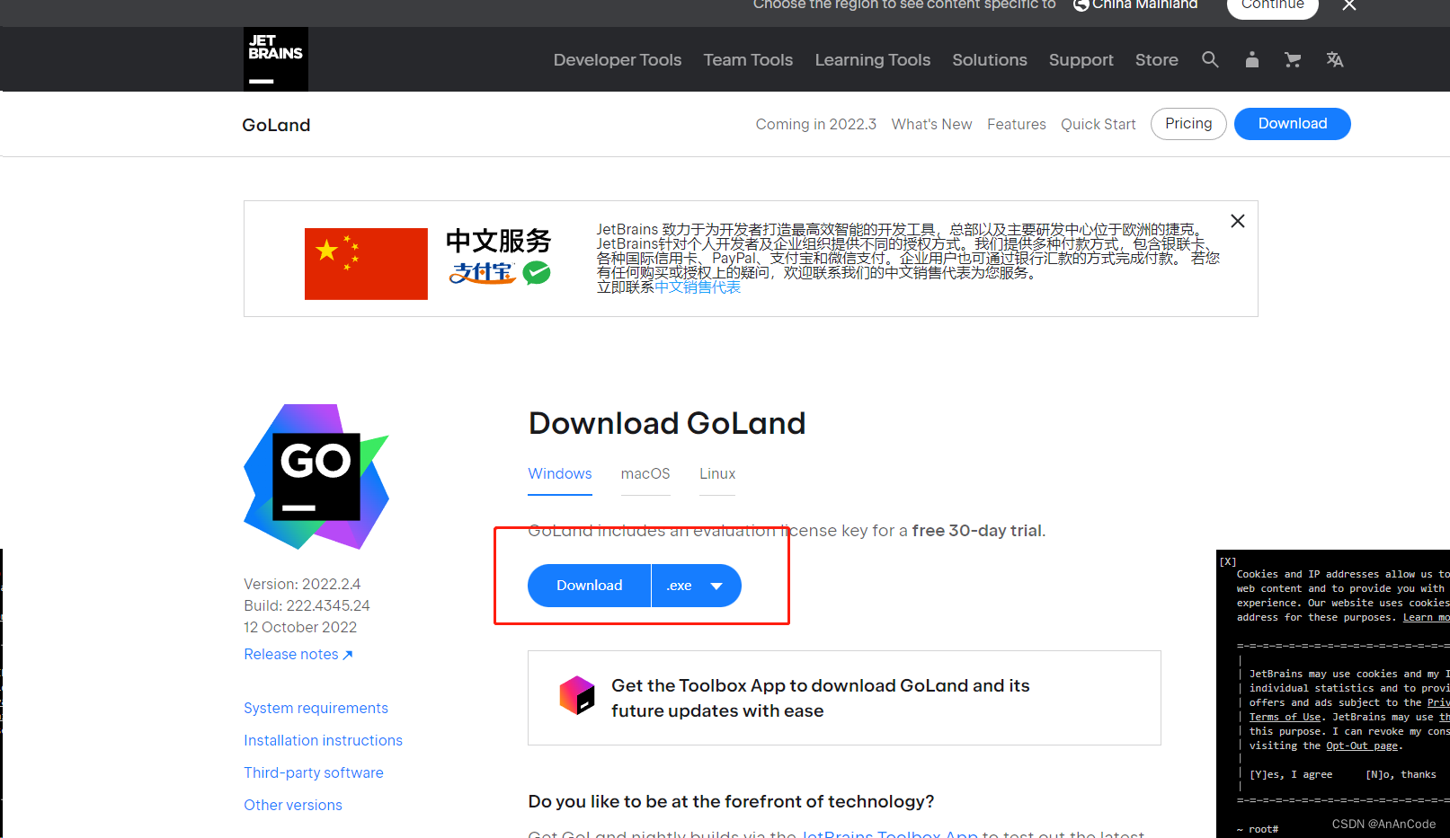Click the 12 October 2022 date text
This screenshot has width=1450, height=838.
click(x=300, y=627)
